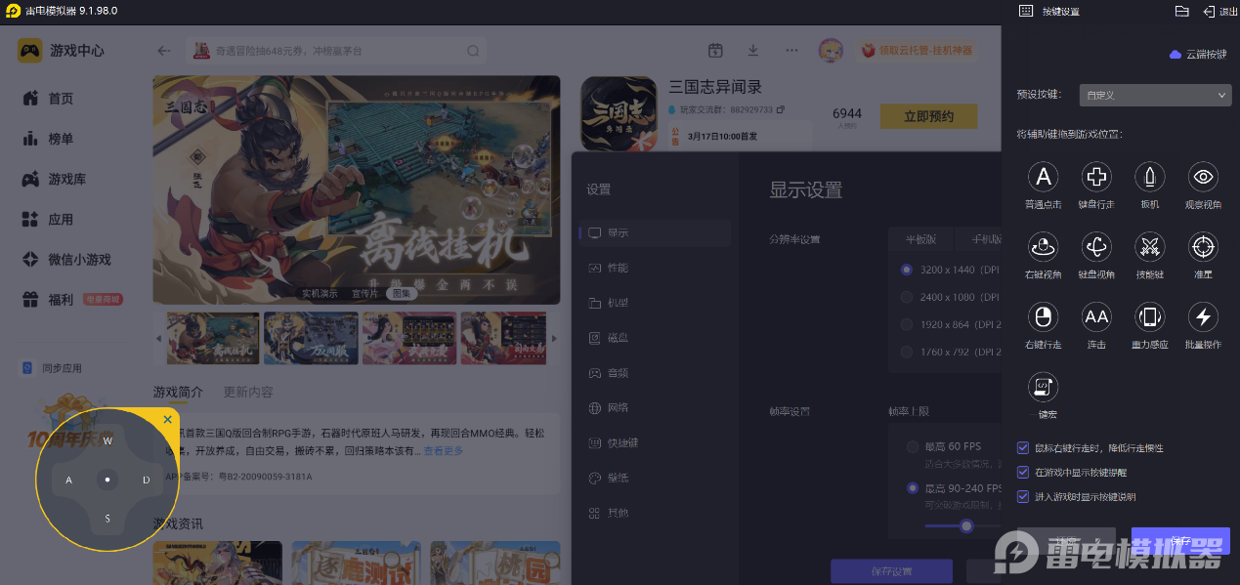Image resolution: width=1240 pixels, height=585 pixels.
Task: Toggle 鼠标右键行走时降低行走惯性 checkbox
Action: point(1023,447)
